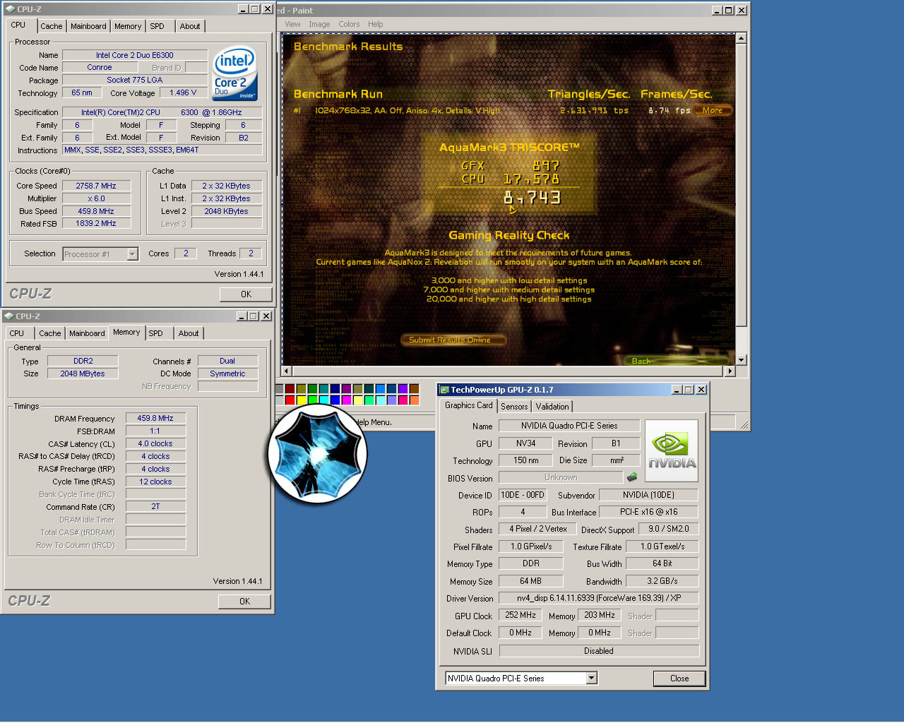Click the Close button in GPU-Z
904x723 pixels.
coord(679,679)
